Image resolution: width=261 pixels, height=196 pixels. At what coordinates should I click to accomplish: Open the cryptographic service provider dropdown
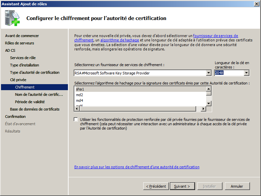click(208, 73)
